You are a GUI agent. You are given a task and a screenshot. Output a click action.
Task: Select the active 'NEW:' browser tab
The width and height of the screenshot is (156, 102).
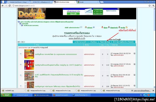[64, 2]
